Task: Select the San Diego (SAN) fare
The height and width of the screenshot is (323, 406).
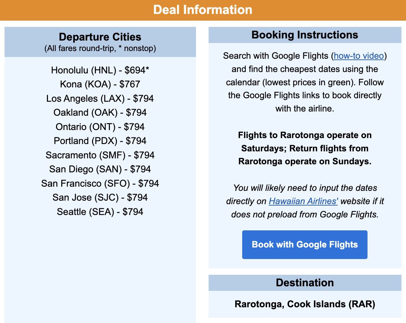Action: coord(99,169)
